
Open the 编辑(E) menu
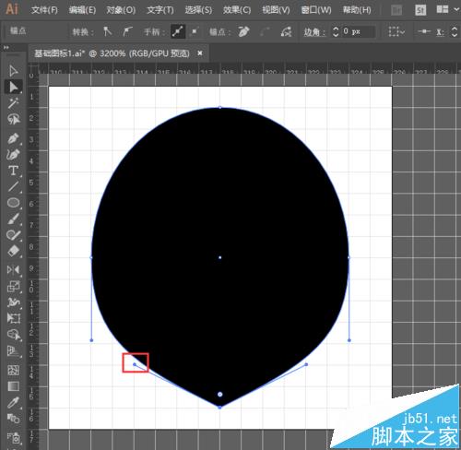pos(82,10)
